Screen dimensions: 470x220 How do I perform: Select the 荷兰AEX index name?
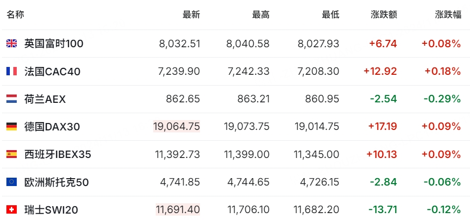point(45,99)
